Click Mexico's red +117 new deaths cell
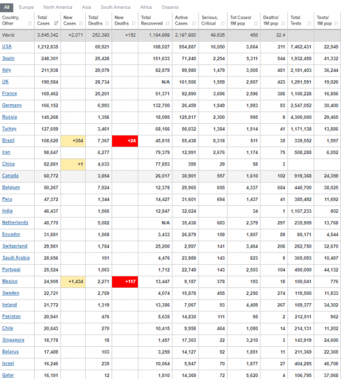Image resolution: width=341 pixels, height=379 pixels. click(125, 281)
